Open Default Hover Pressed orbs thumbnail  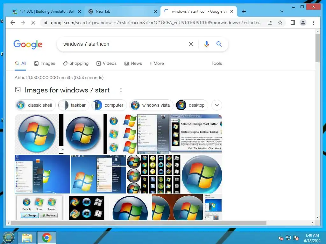click(x=39, y=207)
